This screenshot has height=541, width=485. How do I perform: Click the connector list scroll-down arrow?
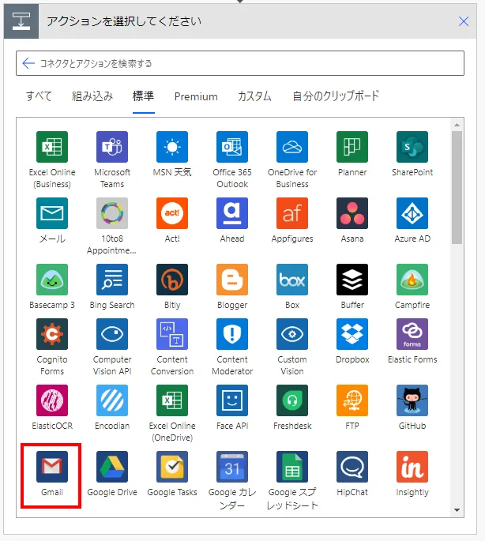click(x=457, y=510)
